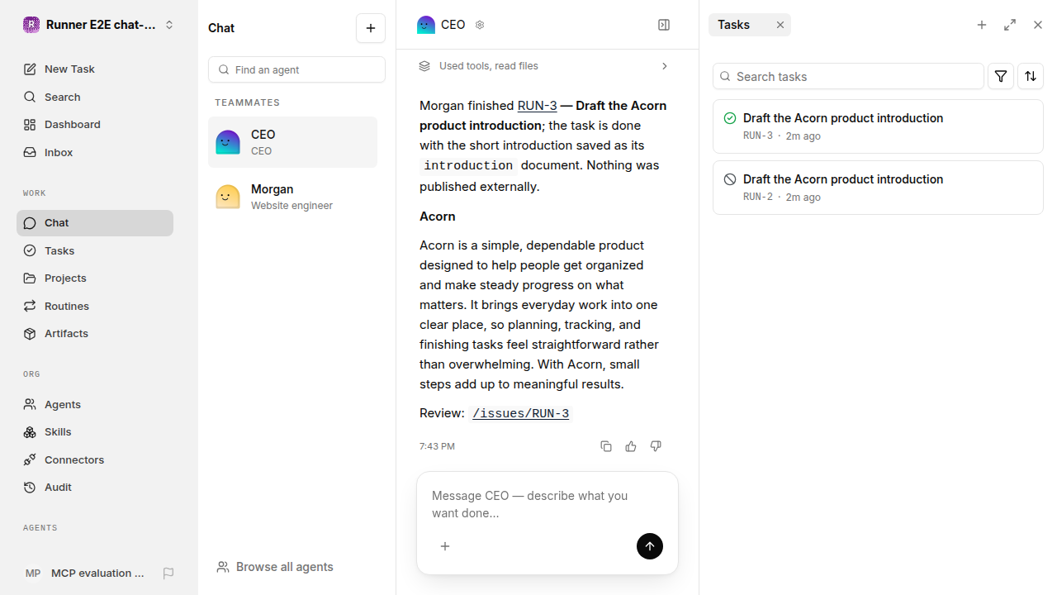Give the message a thumbs down

coord(656,446)
